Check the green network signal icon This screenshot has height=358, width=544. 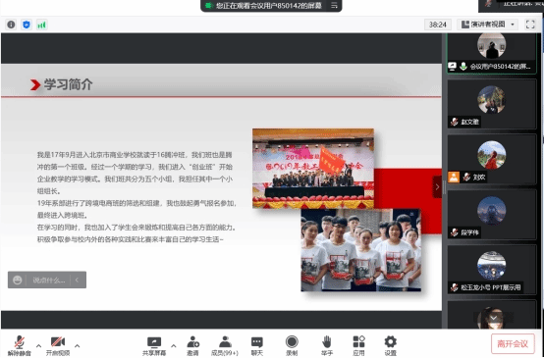41,25
